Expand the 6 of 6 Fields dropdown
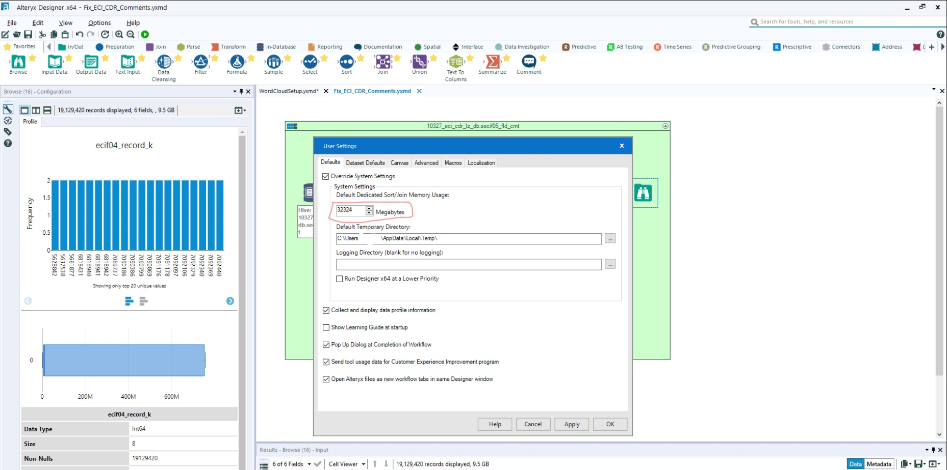Viewport: 947px width, 470px height. tap(309, 464)
